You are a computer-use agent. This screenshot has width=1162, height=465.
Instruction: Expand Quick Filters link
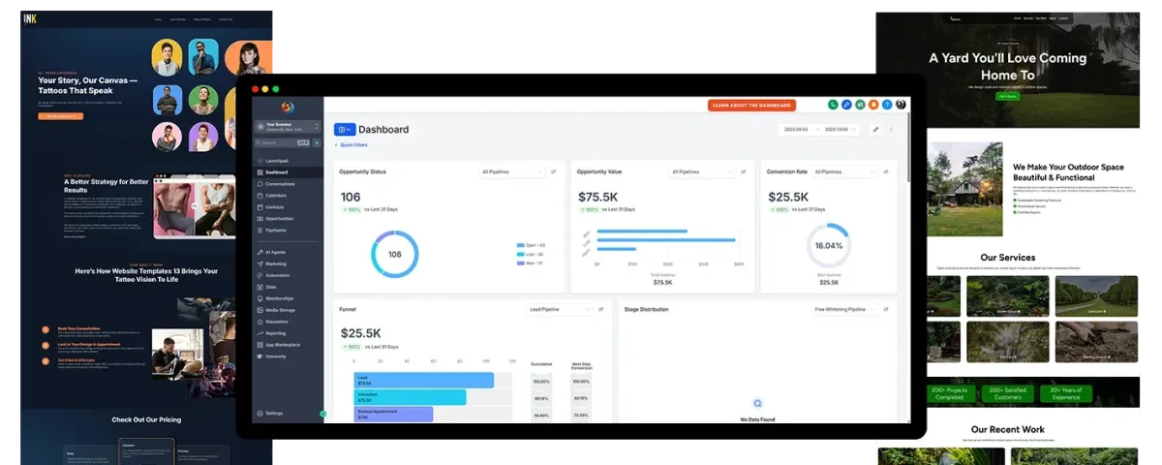click(x=352, y=144)
